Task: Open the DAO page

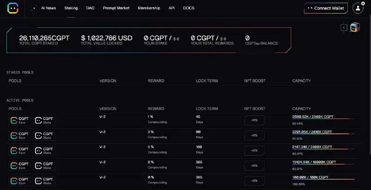Action: click(x=90, y=8)
